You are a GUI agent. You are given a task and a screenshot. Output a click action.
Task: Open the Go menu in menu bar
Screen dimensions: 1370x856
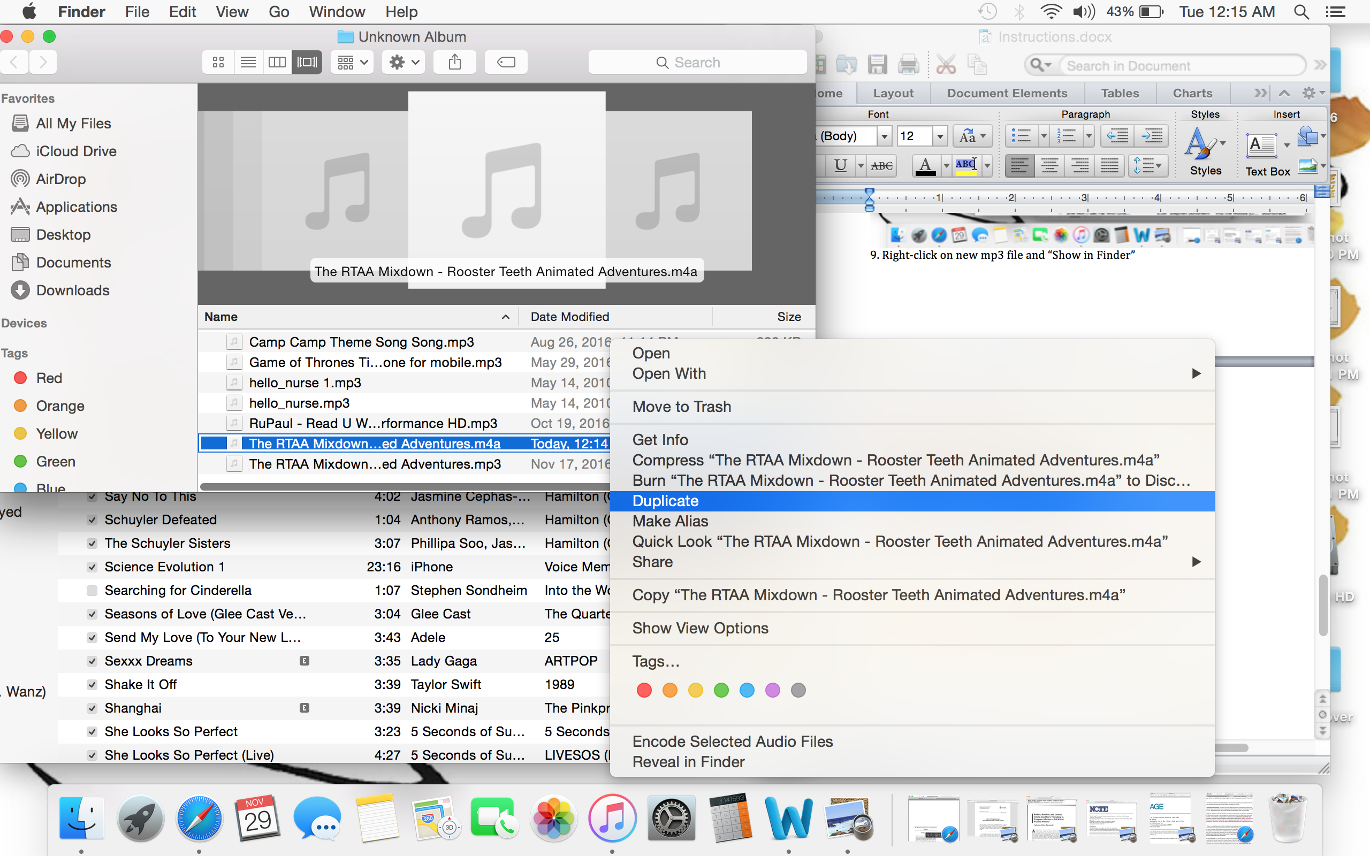[x=278, y=12]
